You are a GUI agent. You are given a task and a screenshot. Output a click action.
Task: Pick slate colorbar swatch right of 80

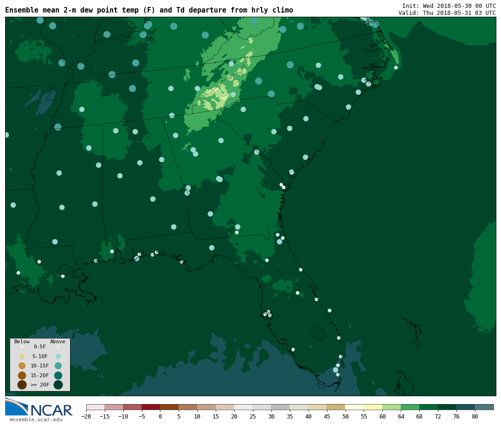pos(484,407)
